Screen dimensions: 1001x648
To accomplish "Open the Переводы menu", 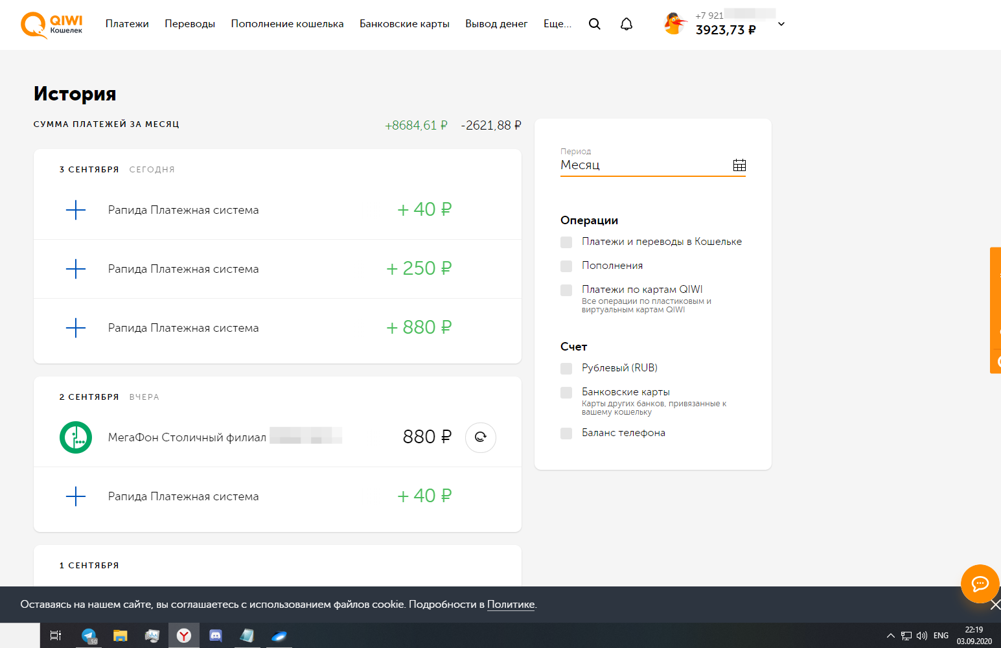I will click(190, 24).
